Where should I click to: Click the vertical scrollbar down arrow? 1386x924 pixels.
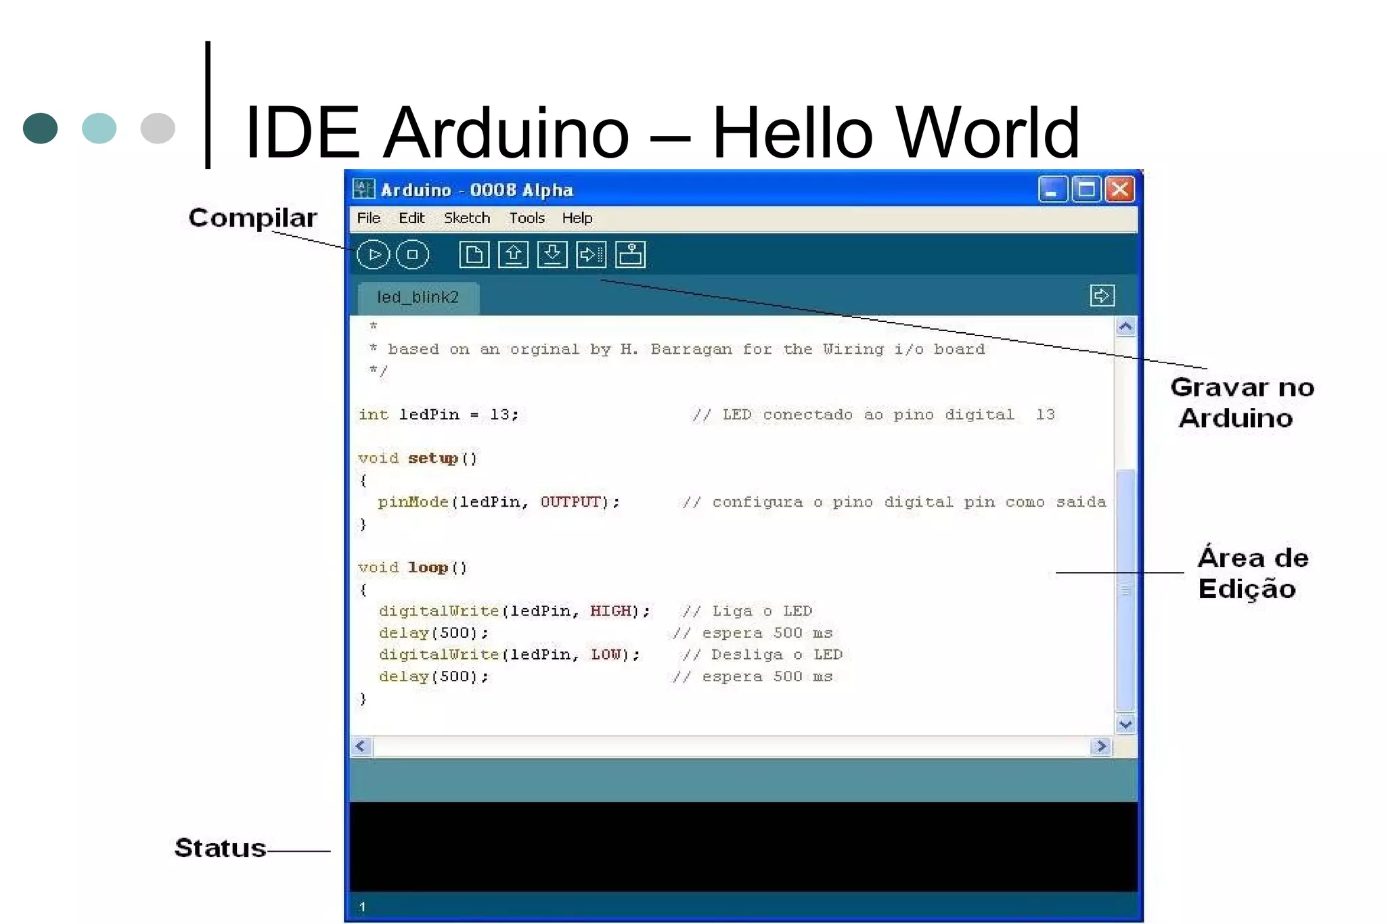pyautogui.click(x=1125, y=724)
